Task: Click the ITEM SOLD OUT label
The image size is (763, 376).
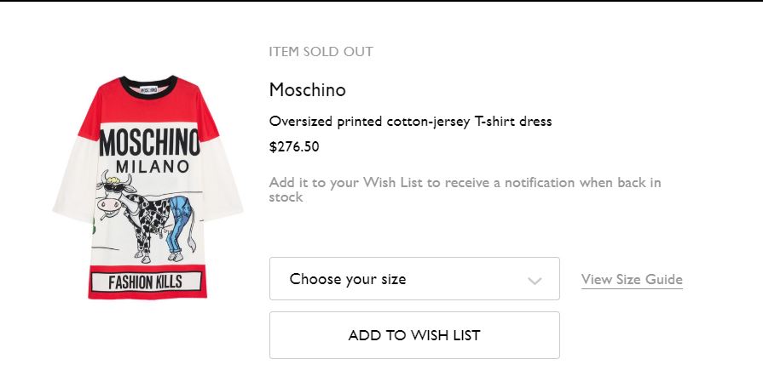Action: coord(321,52)
